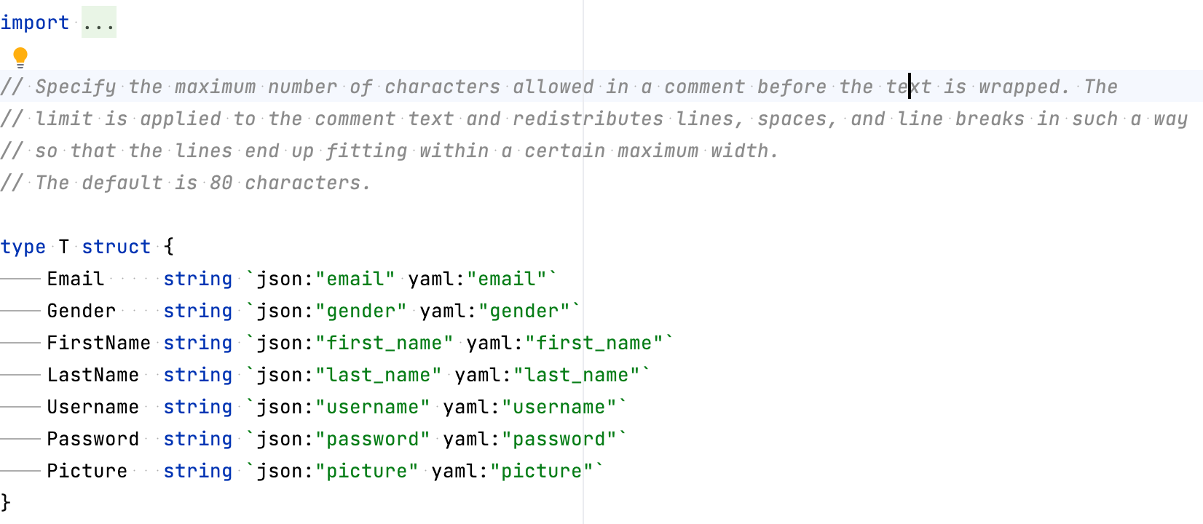Image resolution: width=1203 pixels, height=524 pixels.
Task: Click the "email" json tag value
Action: coord(355,279)
